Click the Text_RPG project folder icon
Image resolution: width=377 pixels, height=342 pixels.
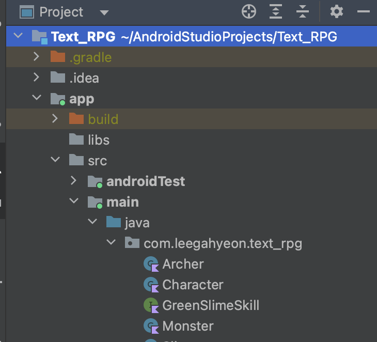tap(39, 37)
